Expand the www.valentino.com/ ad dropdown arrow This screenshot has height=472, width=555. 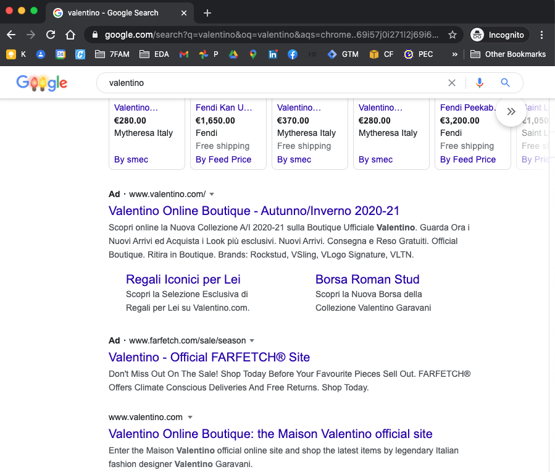[x=212, y=194]
